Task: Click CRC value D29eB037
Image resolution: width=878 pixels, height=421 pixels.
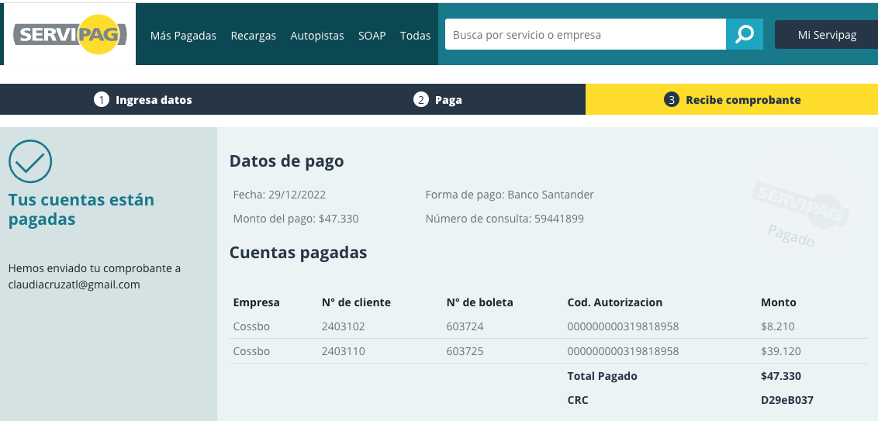Action: [x=787, y=400]
